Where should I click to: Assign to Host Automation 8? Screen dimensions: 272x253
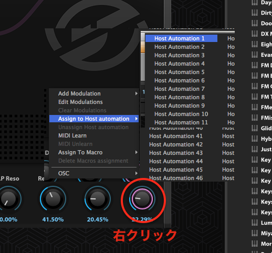(x=180, y=97)
